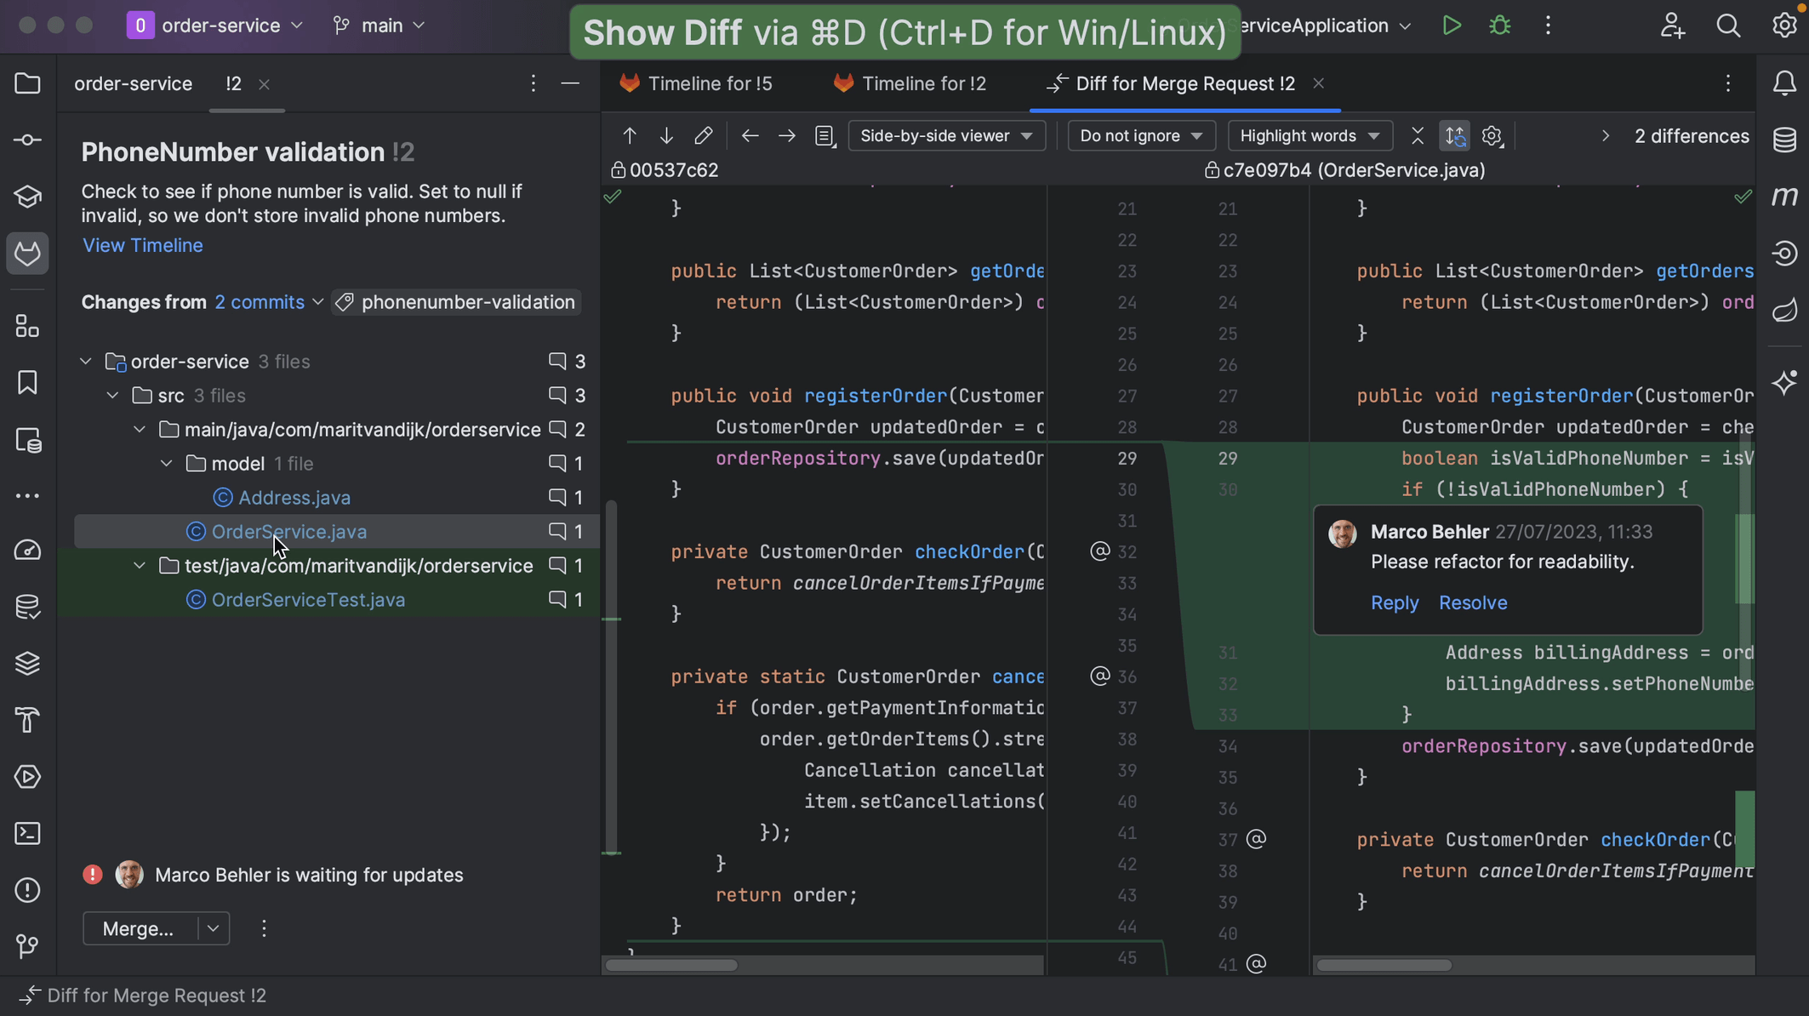This screenshot has height=1016, width=1809.
Task: Click the View Timeline link
Action: pyautogui.click(x=143, y=245)
